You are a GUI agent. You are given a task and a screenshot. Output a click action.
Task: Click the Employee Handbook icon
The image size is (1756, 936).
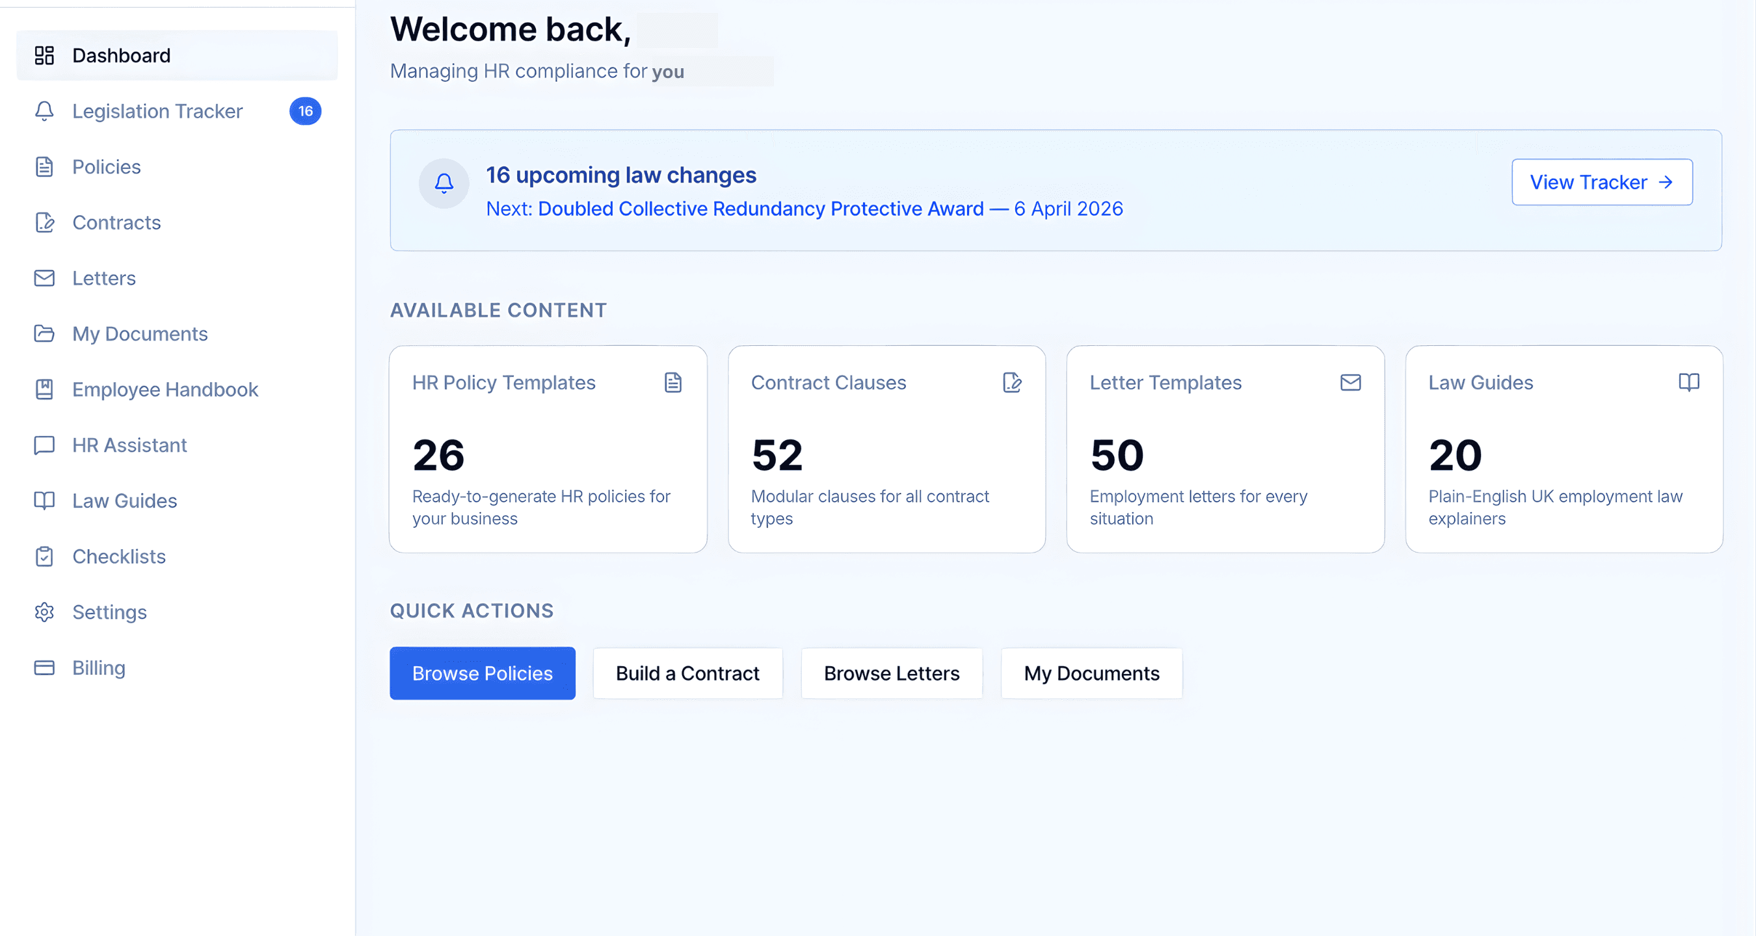click(x=44, y=389)
